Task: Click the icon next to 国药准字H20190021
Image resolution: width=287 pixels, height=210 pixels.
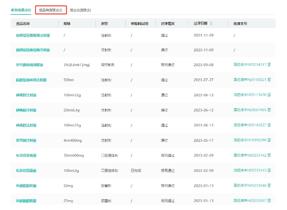Action: click(x=269, y=80)
